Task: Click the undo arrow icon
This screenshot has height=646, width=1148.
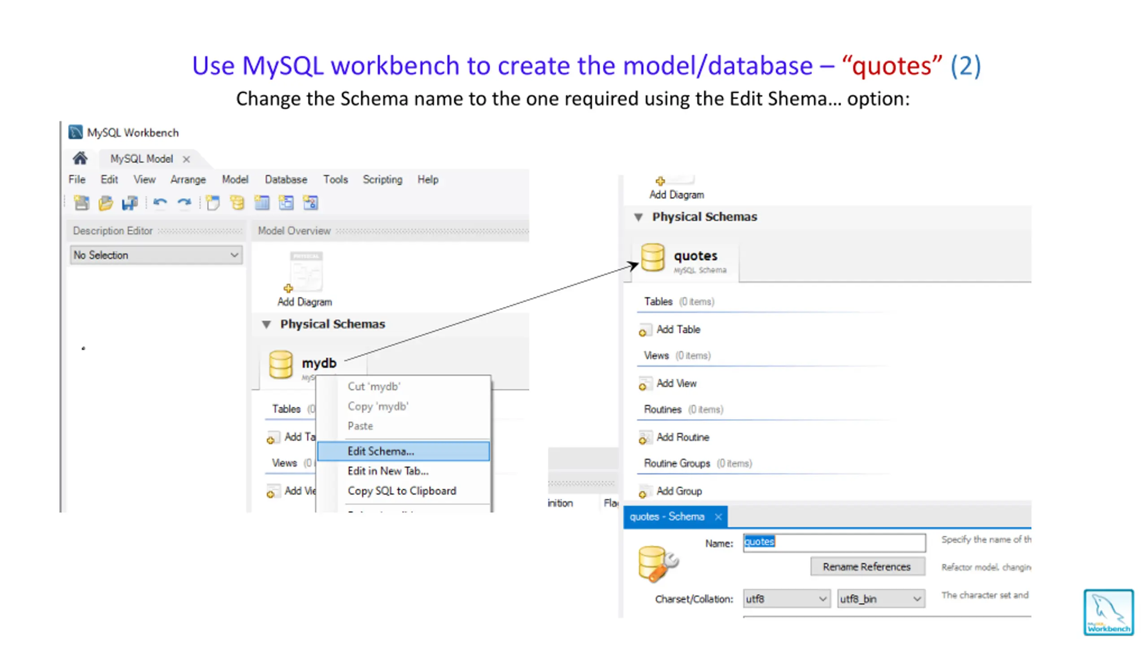Action: (x=160, y=203)
